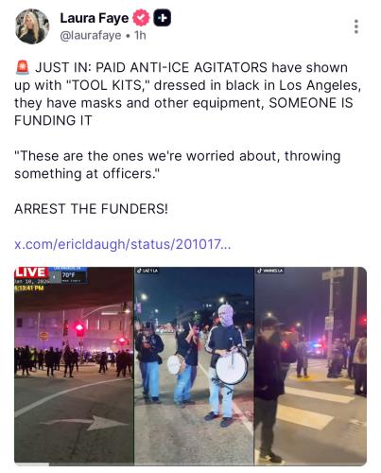Click the 'ARREST THE FUNDERS!' text line
Screen dimensions: 381x473
point(91,209)
